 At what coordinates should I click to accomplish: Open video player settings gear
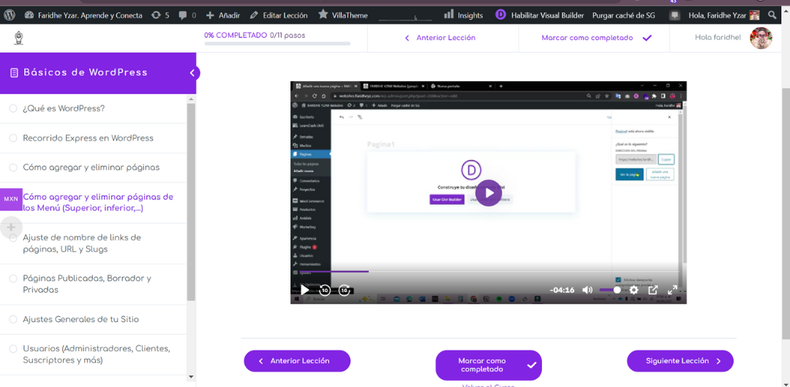click(634, 290)
